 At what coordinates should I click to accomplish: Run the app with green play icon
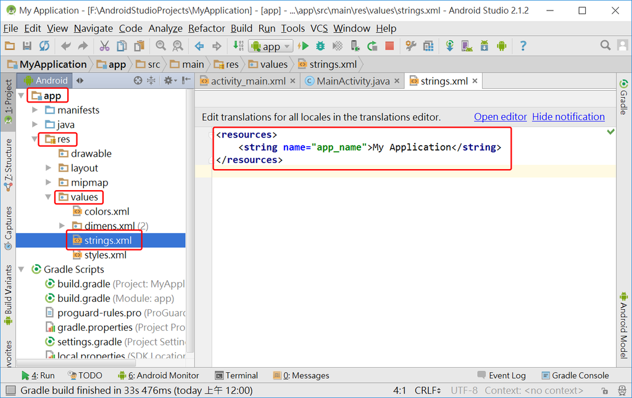[303, 46]
